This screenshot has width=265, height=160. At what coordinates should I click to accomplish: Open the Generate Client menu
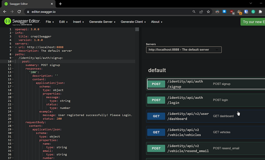pyautogui.click(x=133, y=22)
